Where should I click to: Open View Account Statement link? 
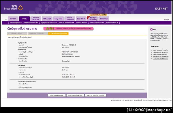click(x=161, y=57)
